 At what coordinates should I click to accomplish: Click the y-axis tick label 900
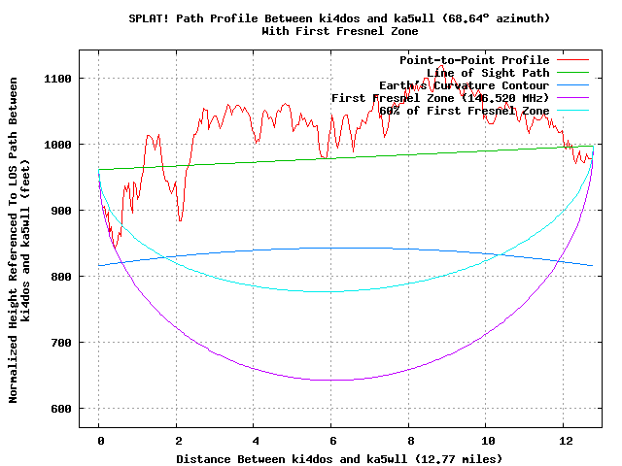(61, 211)
